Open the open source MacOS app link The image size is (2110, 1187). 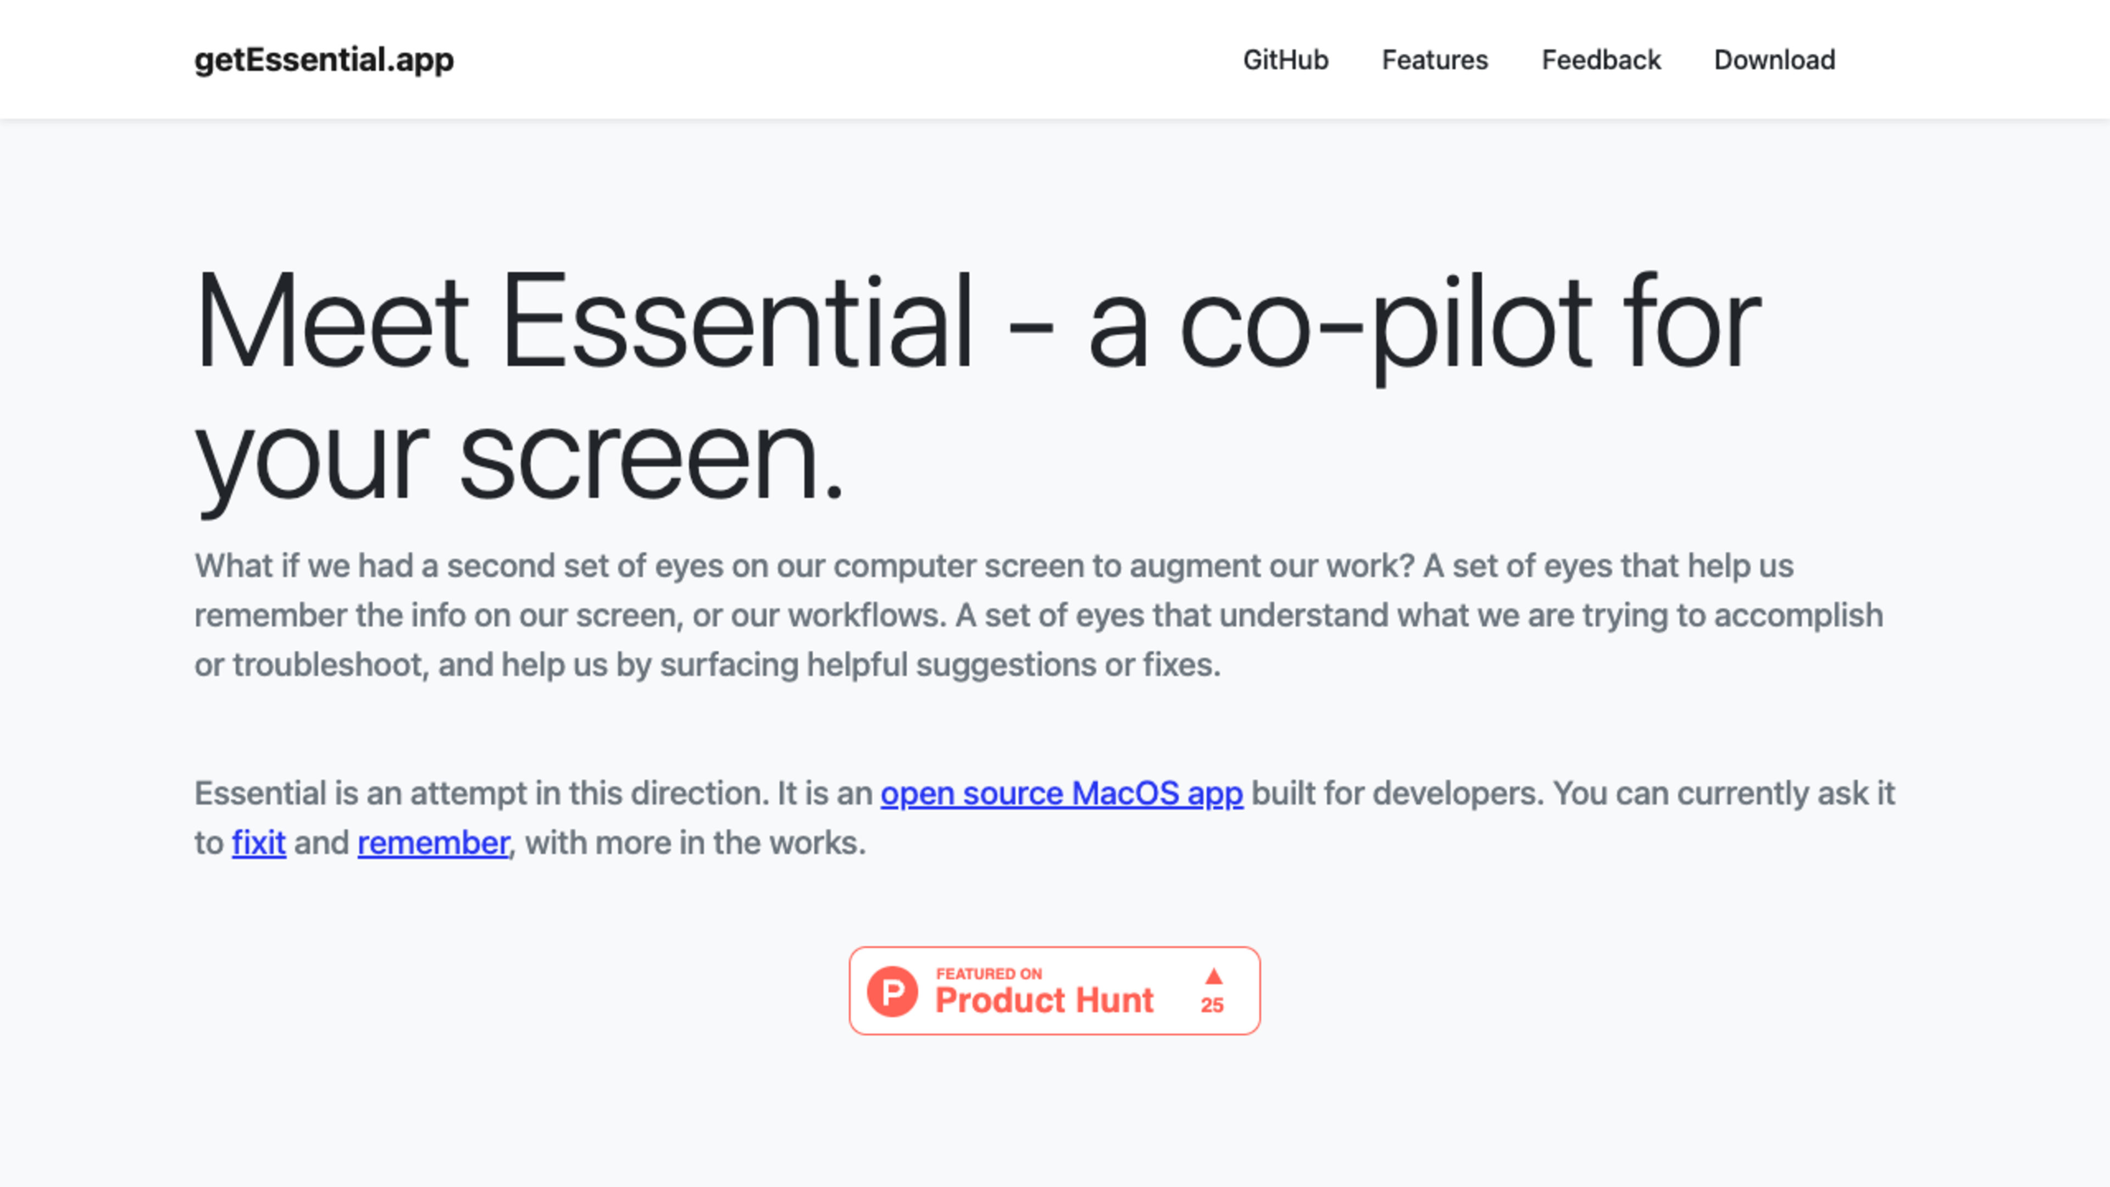pyautogui.click(x=1061, y=793)
